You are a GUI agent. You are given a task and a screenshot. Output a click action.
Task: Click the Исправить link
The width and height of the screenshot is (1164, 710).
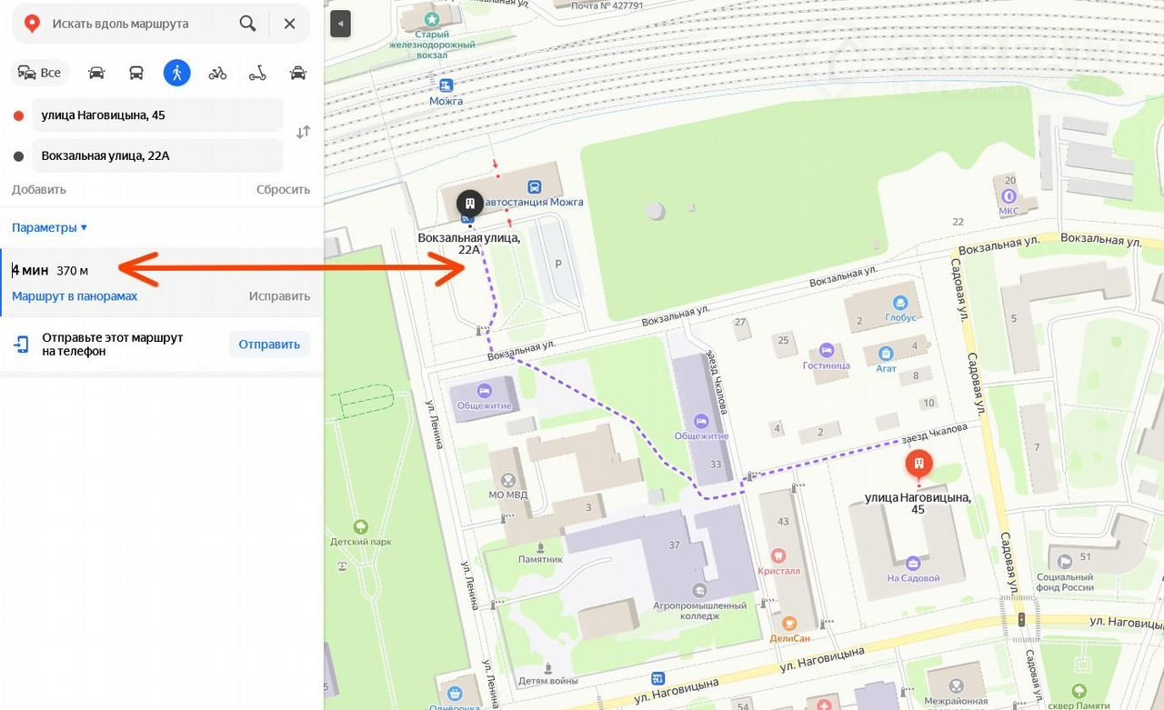tap(279, 296)
